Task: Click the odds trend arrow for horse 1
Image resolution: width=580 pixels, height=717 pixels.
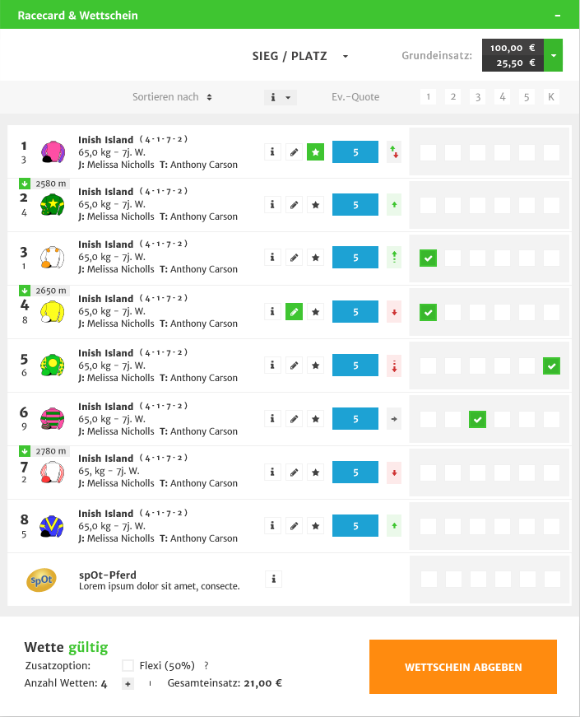Action: tap(394, 151)
